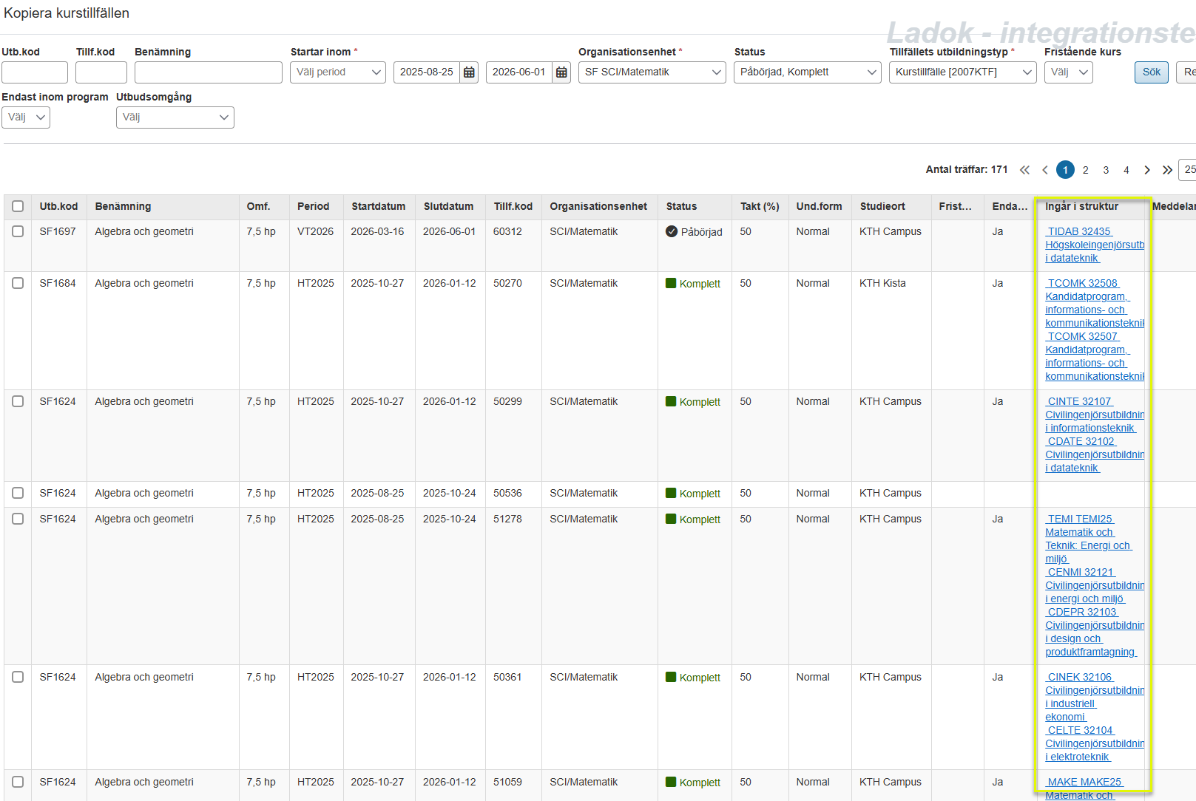The image size is (1196, 801).
Task: Click the Sök search button
Action: (x=1151, y=72)
